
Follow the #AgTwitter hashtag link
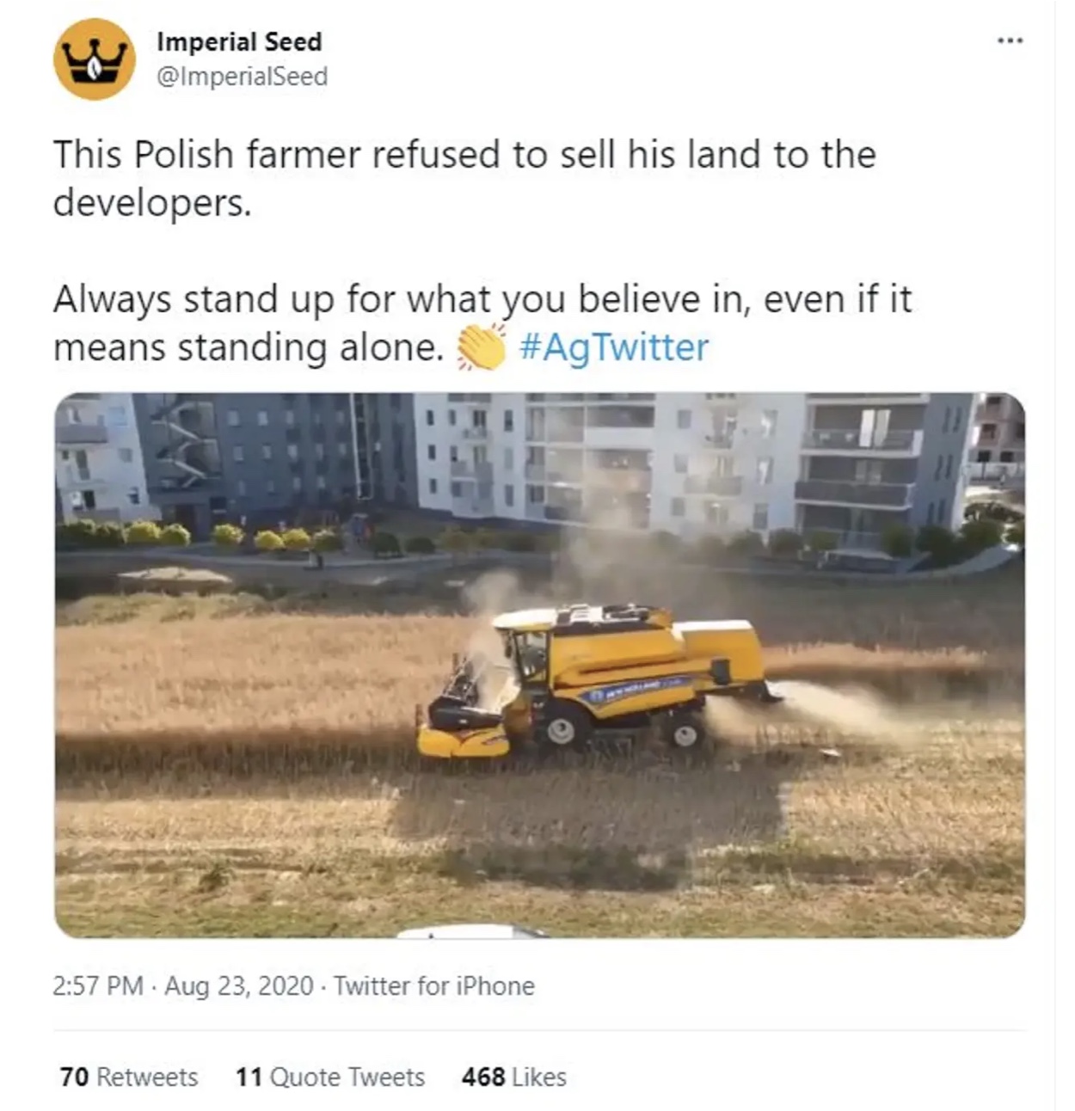pos(614,347)
